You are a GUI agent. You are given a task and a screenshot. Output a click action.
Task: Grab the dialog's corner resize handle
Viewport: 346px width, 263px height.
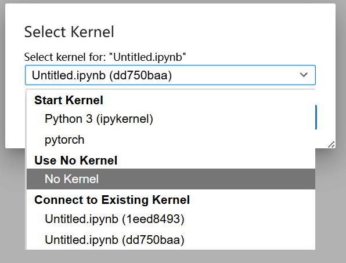[331, 144]
